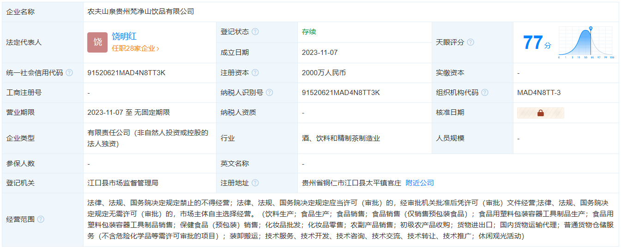Click the 2000万人民币 registered capital value
This screenshot has height=249, width=621.
pyautogui.click(x=324, y=73)
